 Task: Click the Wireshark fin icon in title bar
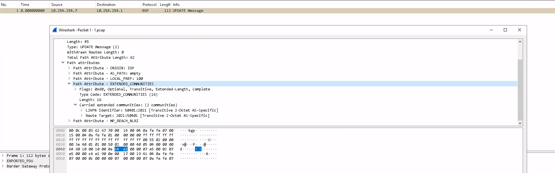[x=55, y=30]
